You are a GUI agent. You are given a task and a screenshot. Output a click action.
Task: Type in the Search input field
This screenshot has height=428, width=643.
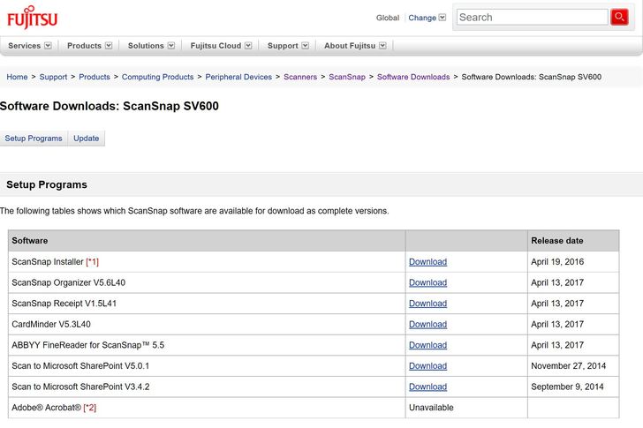point(532,17)
